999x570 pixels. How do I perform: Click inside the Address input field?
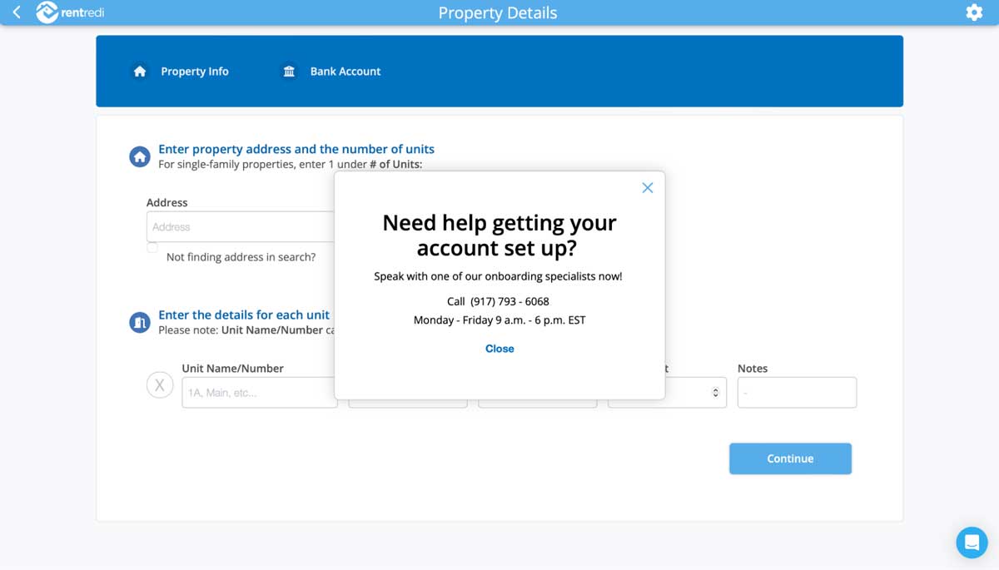241,226
